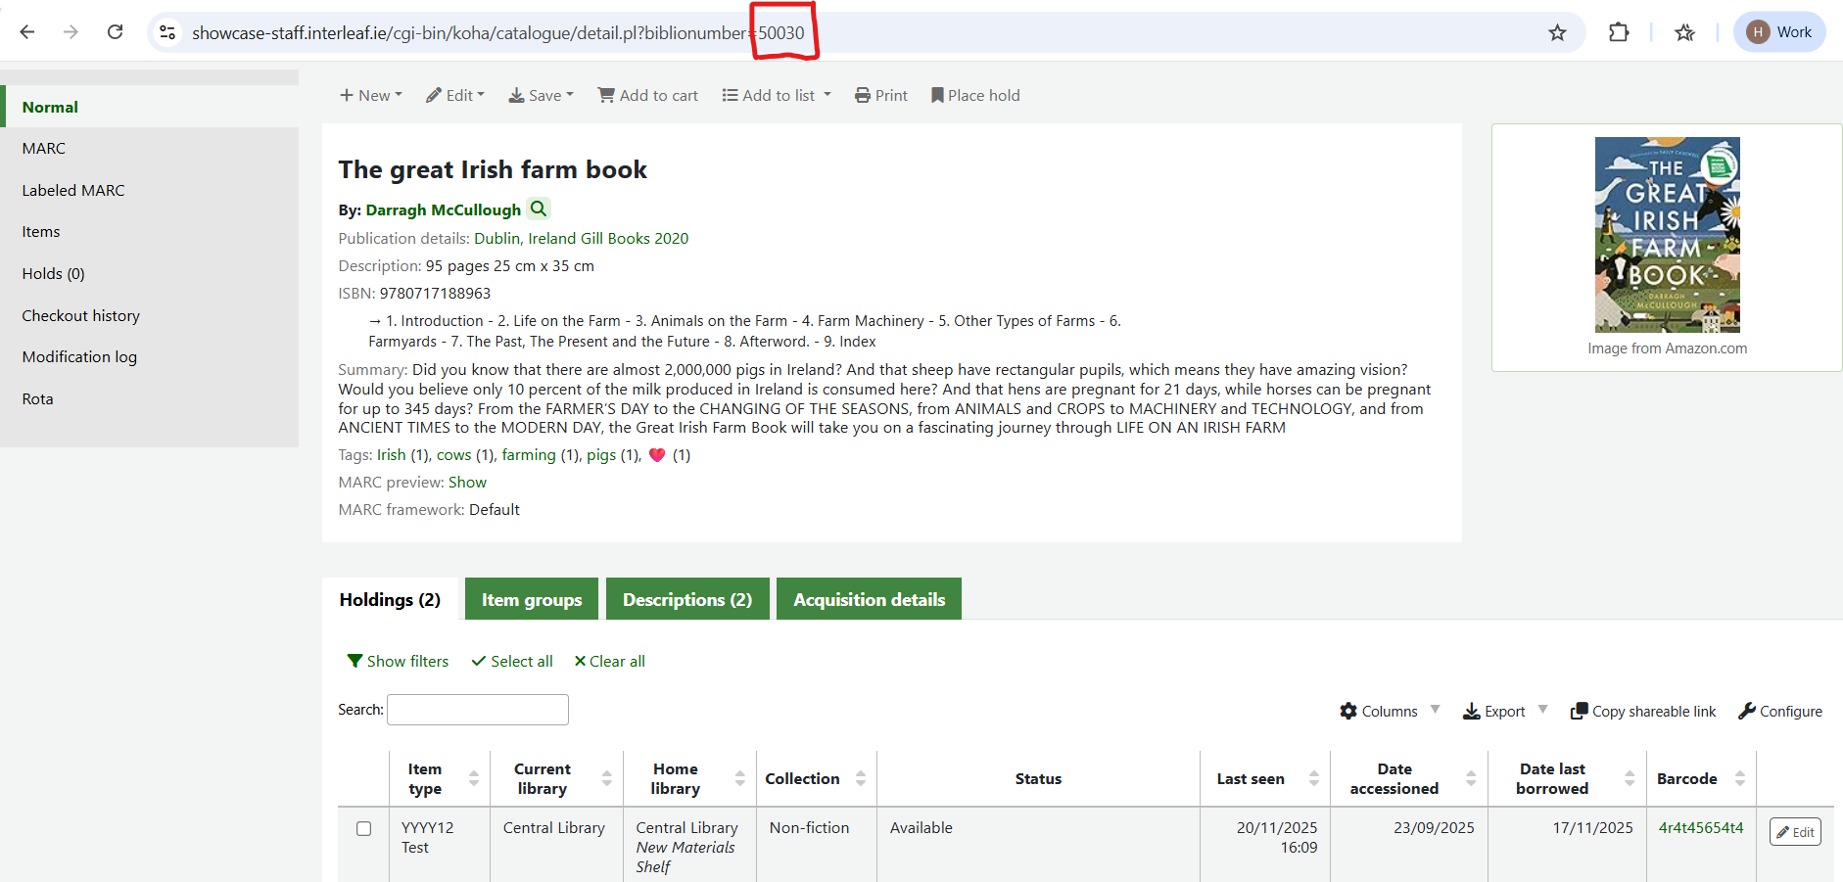This screenshot has height=882, width=1843.
Task: Search for author Darragh McCullough via magnifier icon
Action: (539, 209)
